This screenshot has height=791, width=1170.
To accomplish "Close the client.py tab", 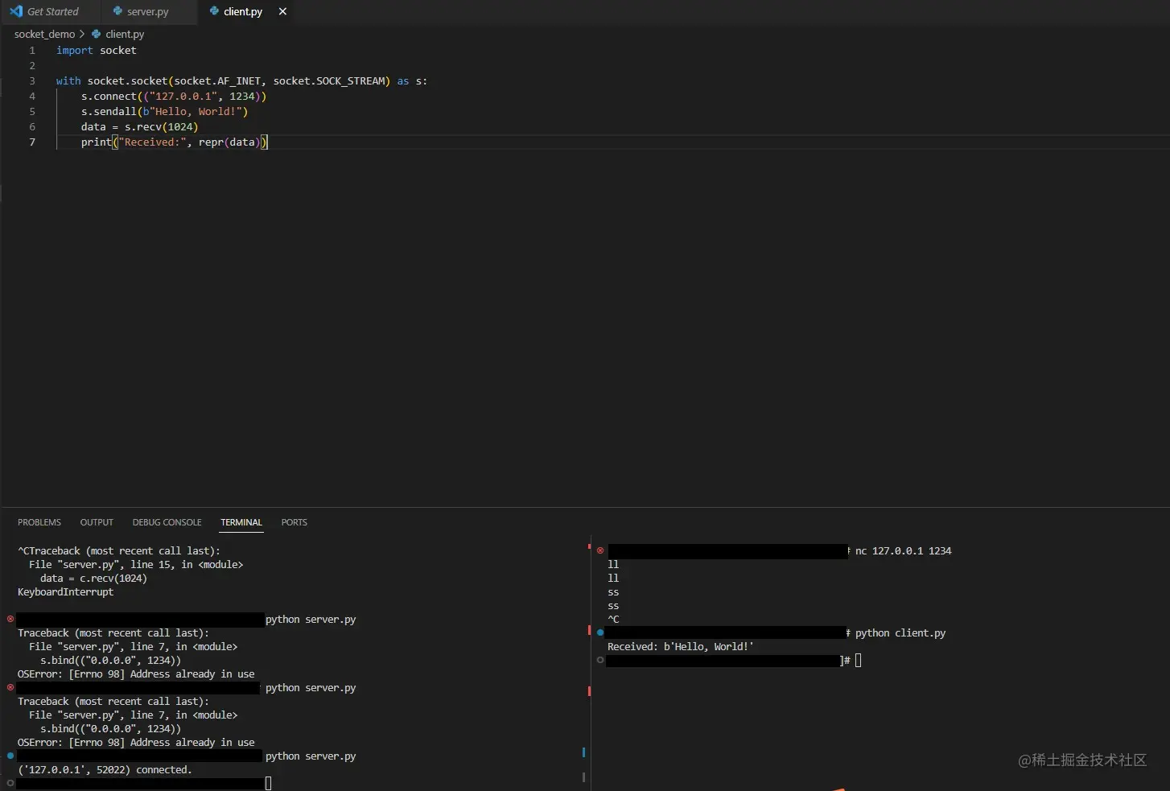I will point(282,11).
